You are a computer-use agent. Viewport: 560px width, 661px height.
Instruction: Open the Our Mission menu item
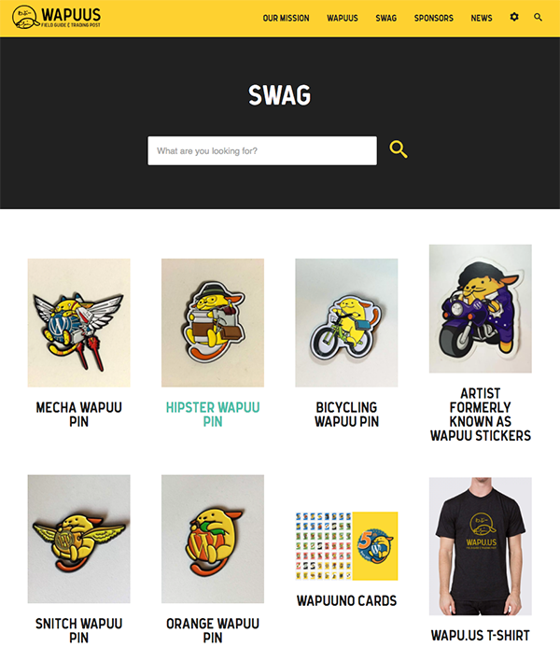click(x=287, y=18)
